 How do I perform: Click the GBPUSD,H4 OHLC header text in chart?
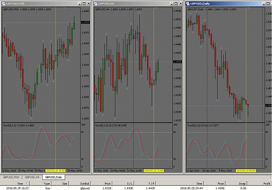coord(118,10)
